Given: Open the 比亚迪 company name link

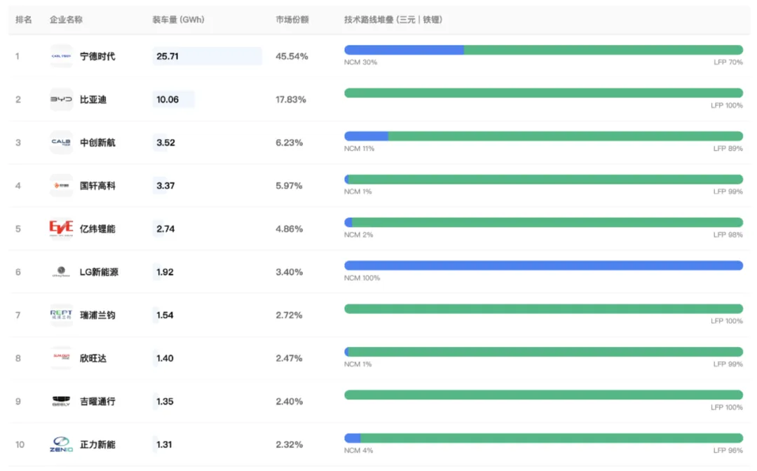Looking at the screenshot, I should click(x=93, y=100).
